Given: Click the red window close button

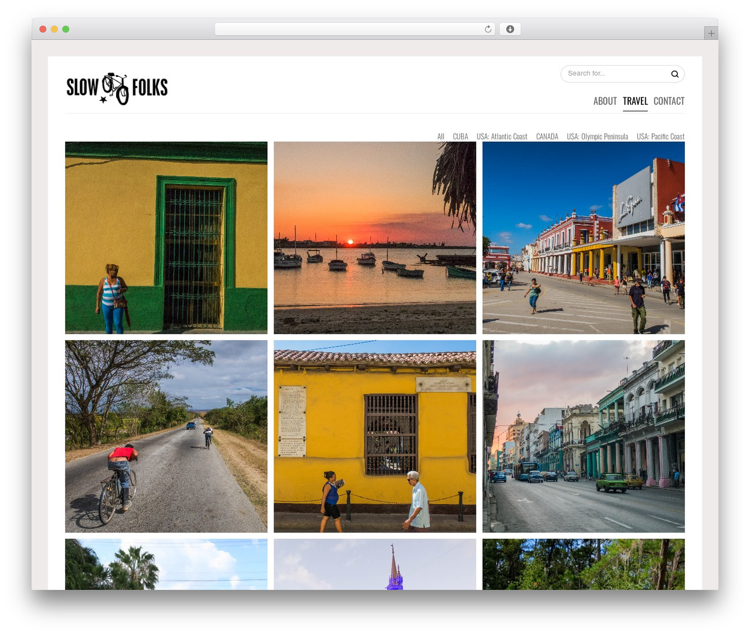Looking at the screenshot, I should tap(43, 29).
